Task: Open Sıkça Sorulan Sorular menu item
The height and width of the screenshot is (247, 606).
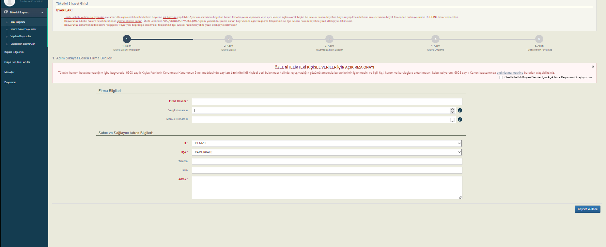Action: point(17,62)
